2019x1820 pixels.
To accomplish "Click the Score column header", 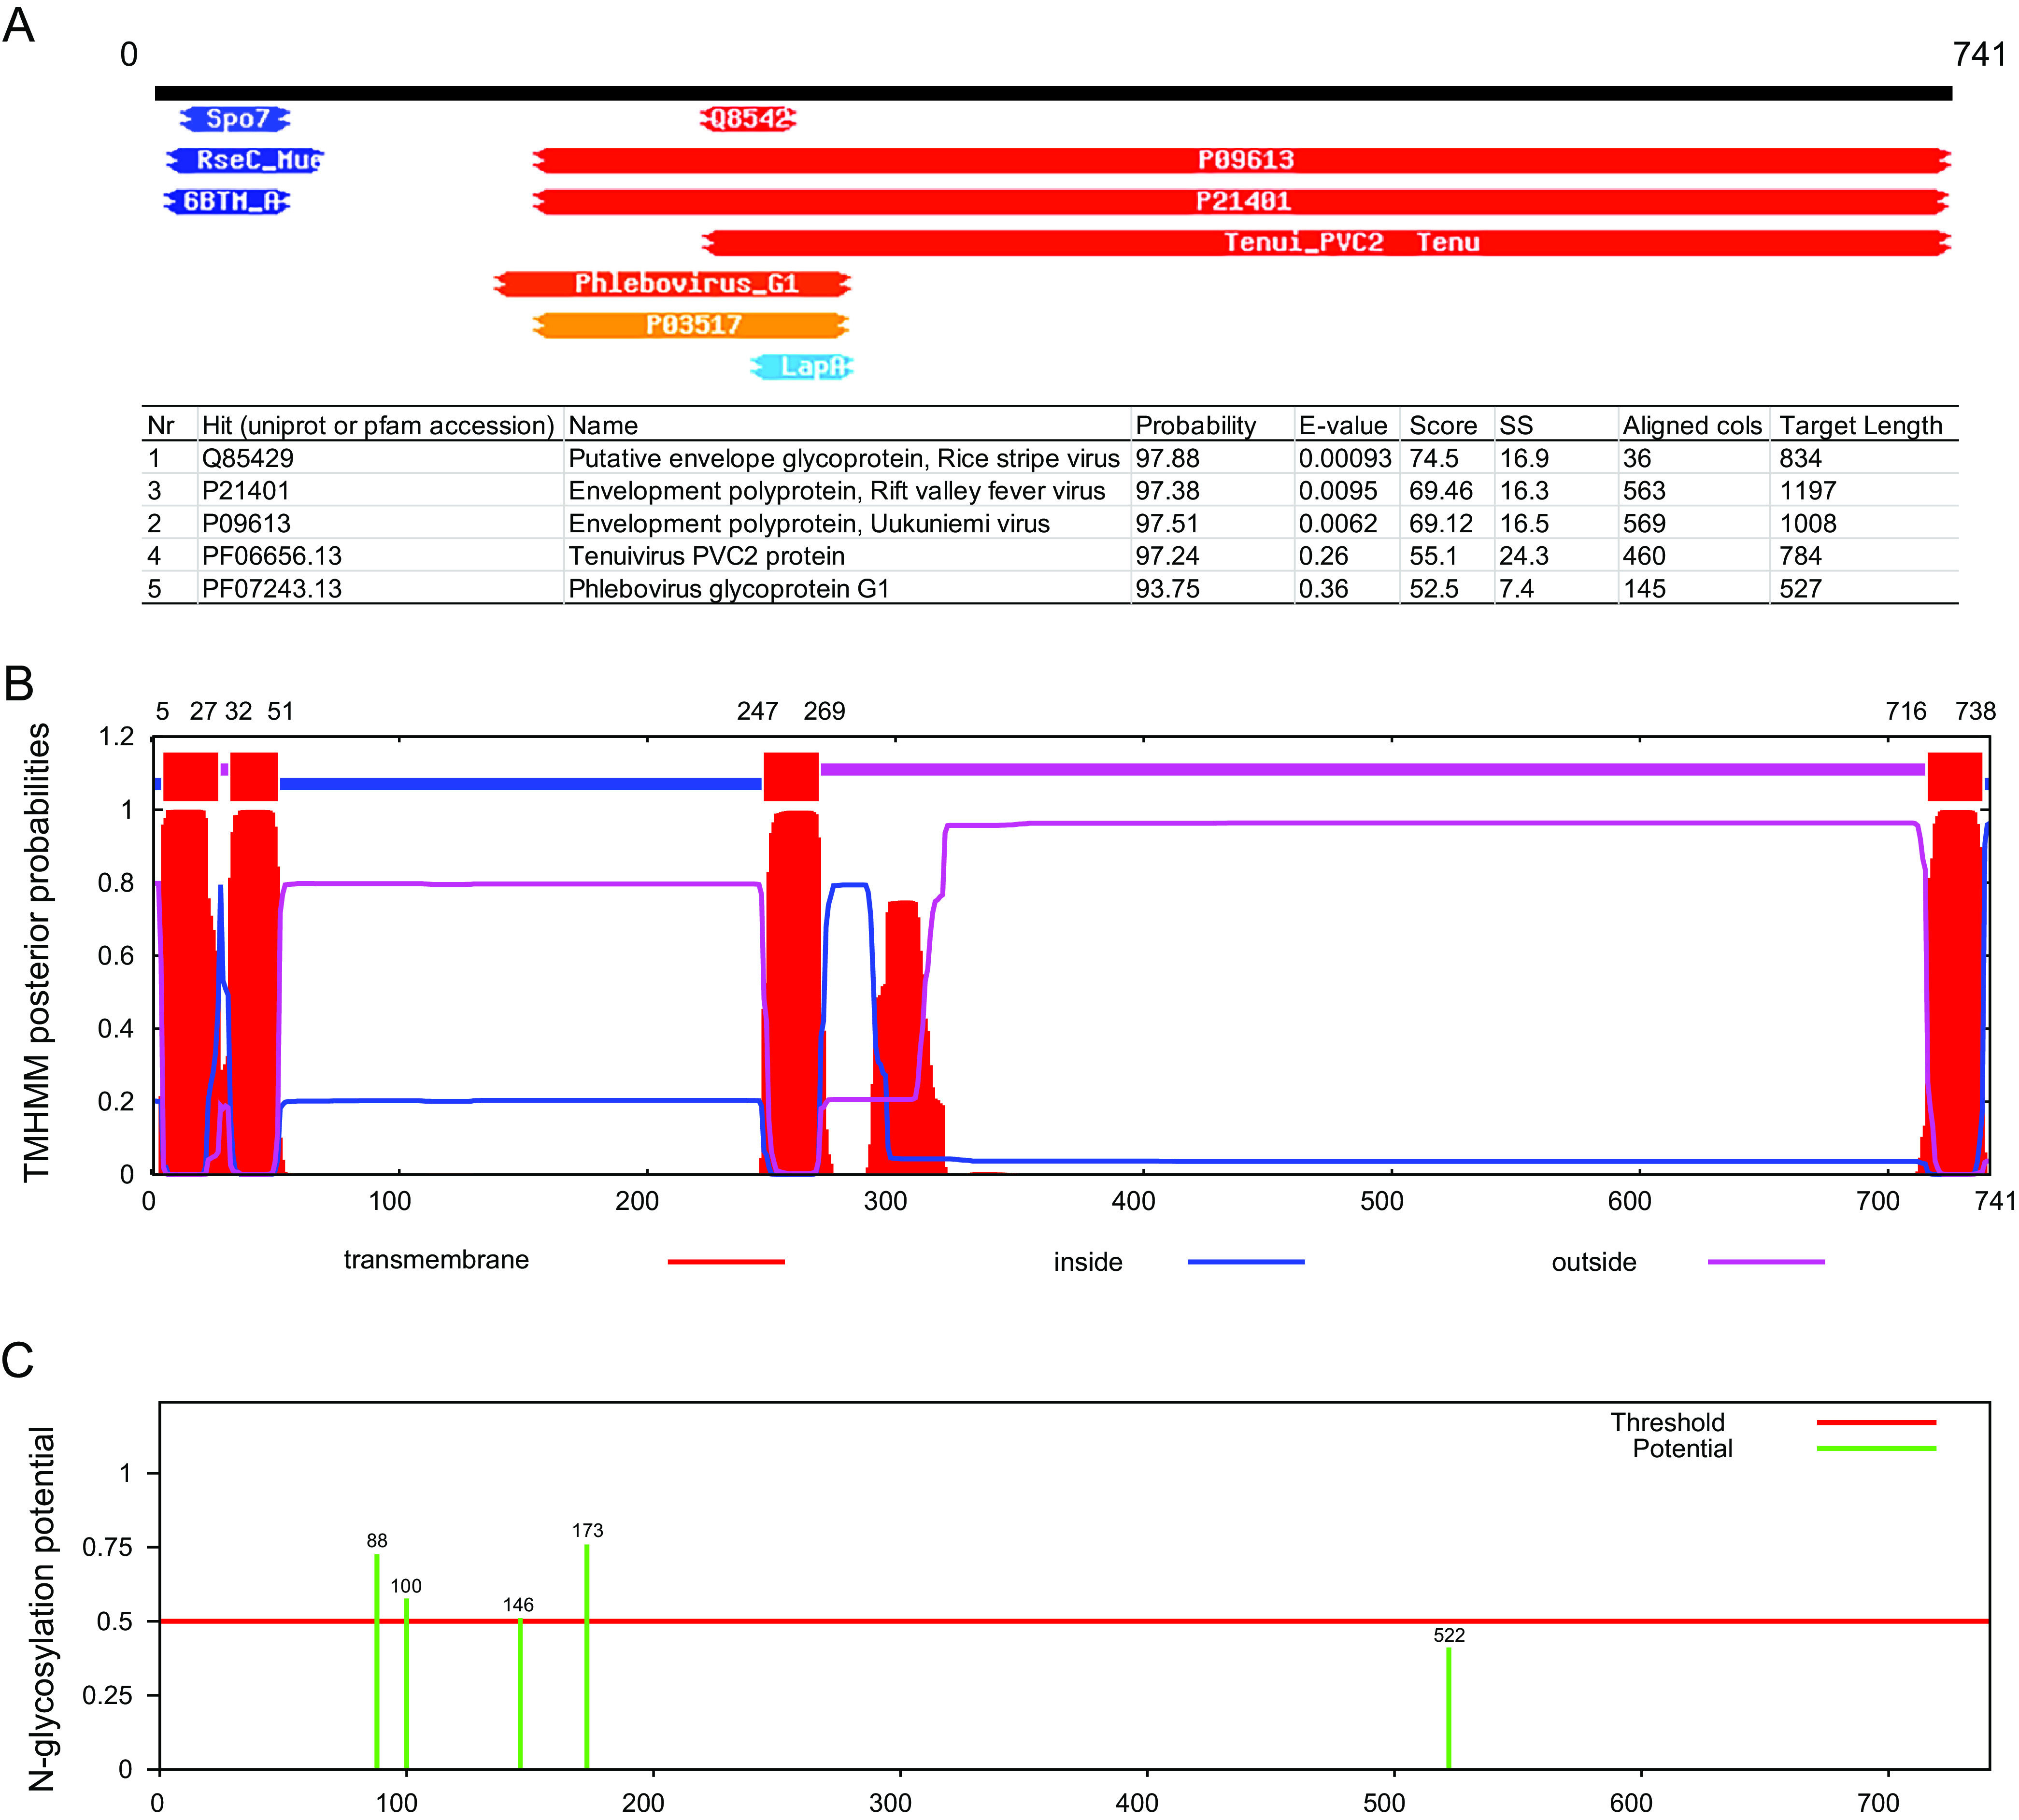I will pos(1443,426).
